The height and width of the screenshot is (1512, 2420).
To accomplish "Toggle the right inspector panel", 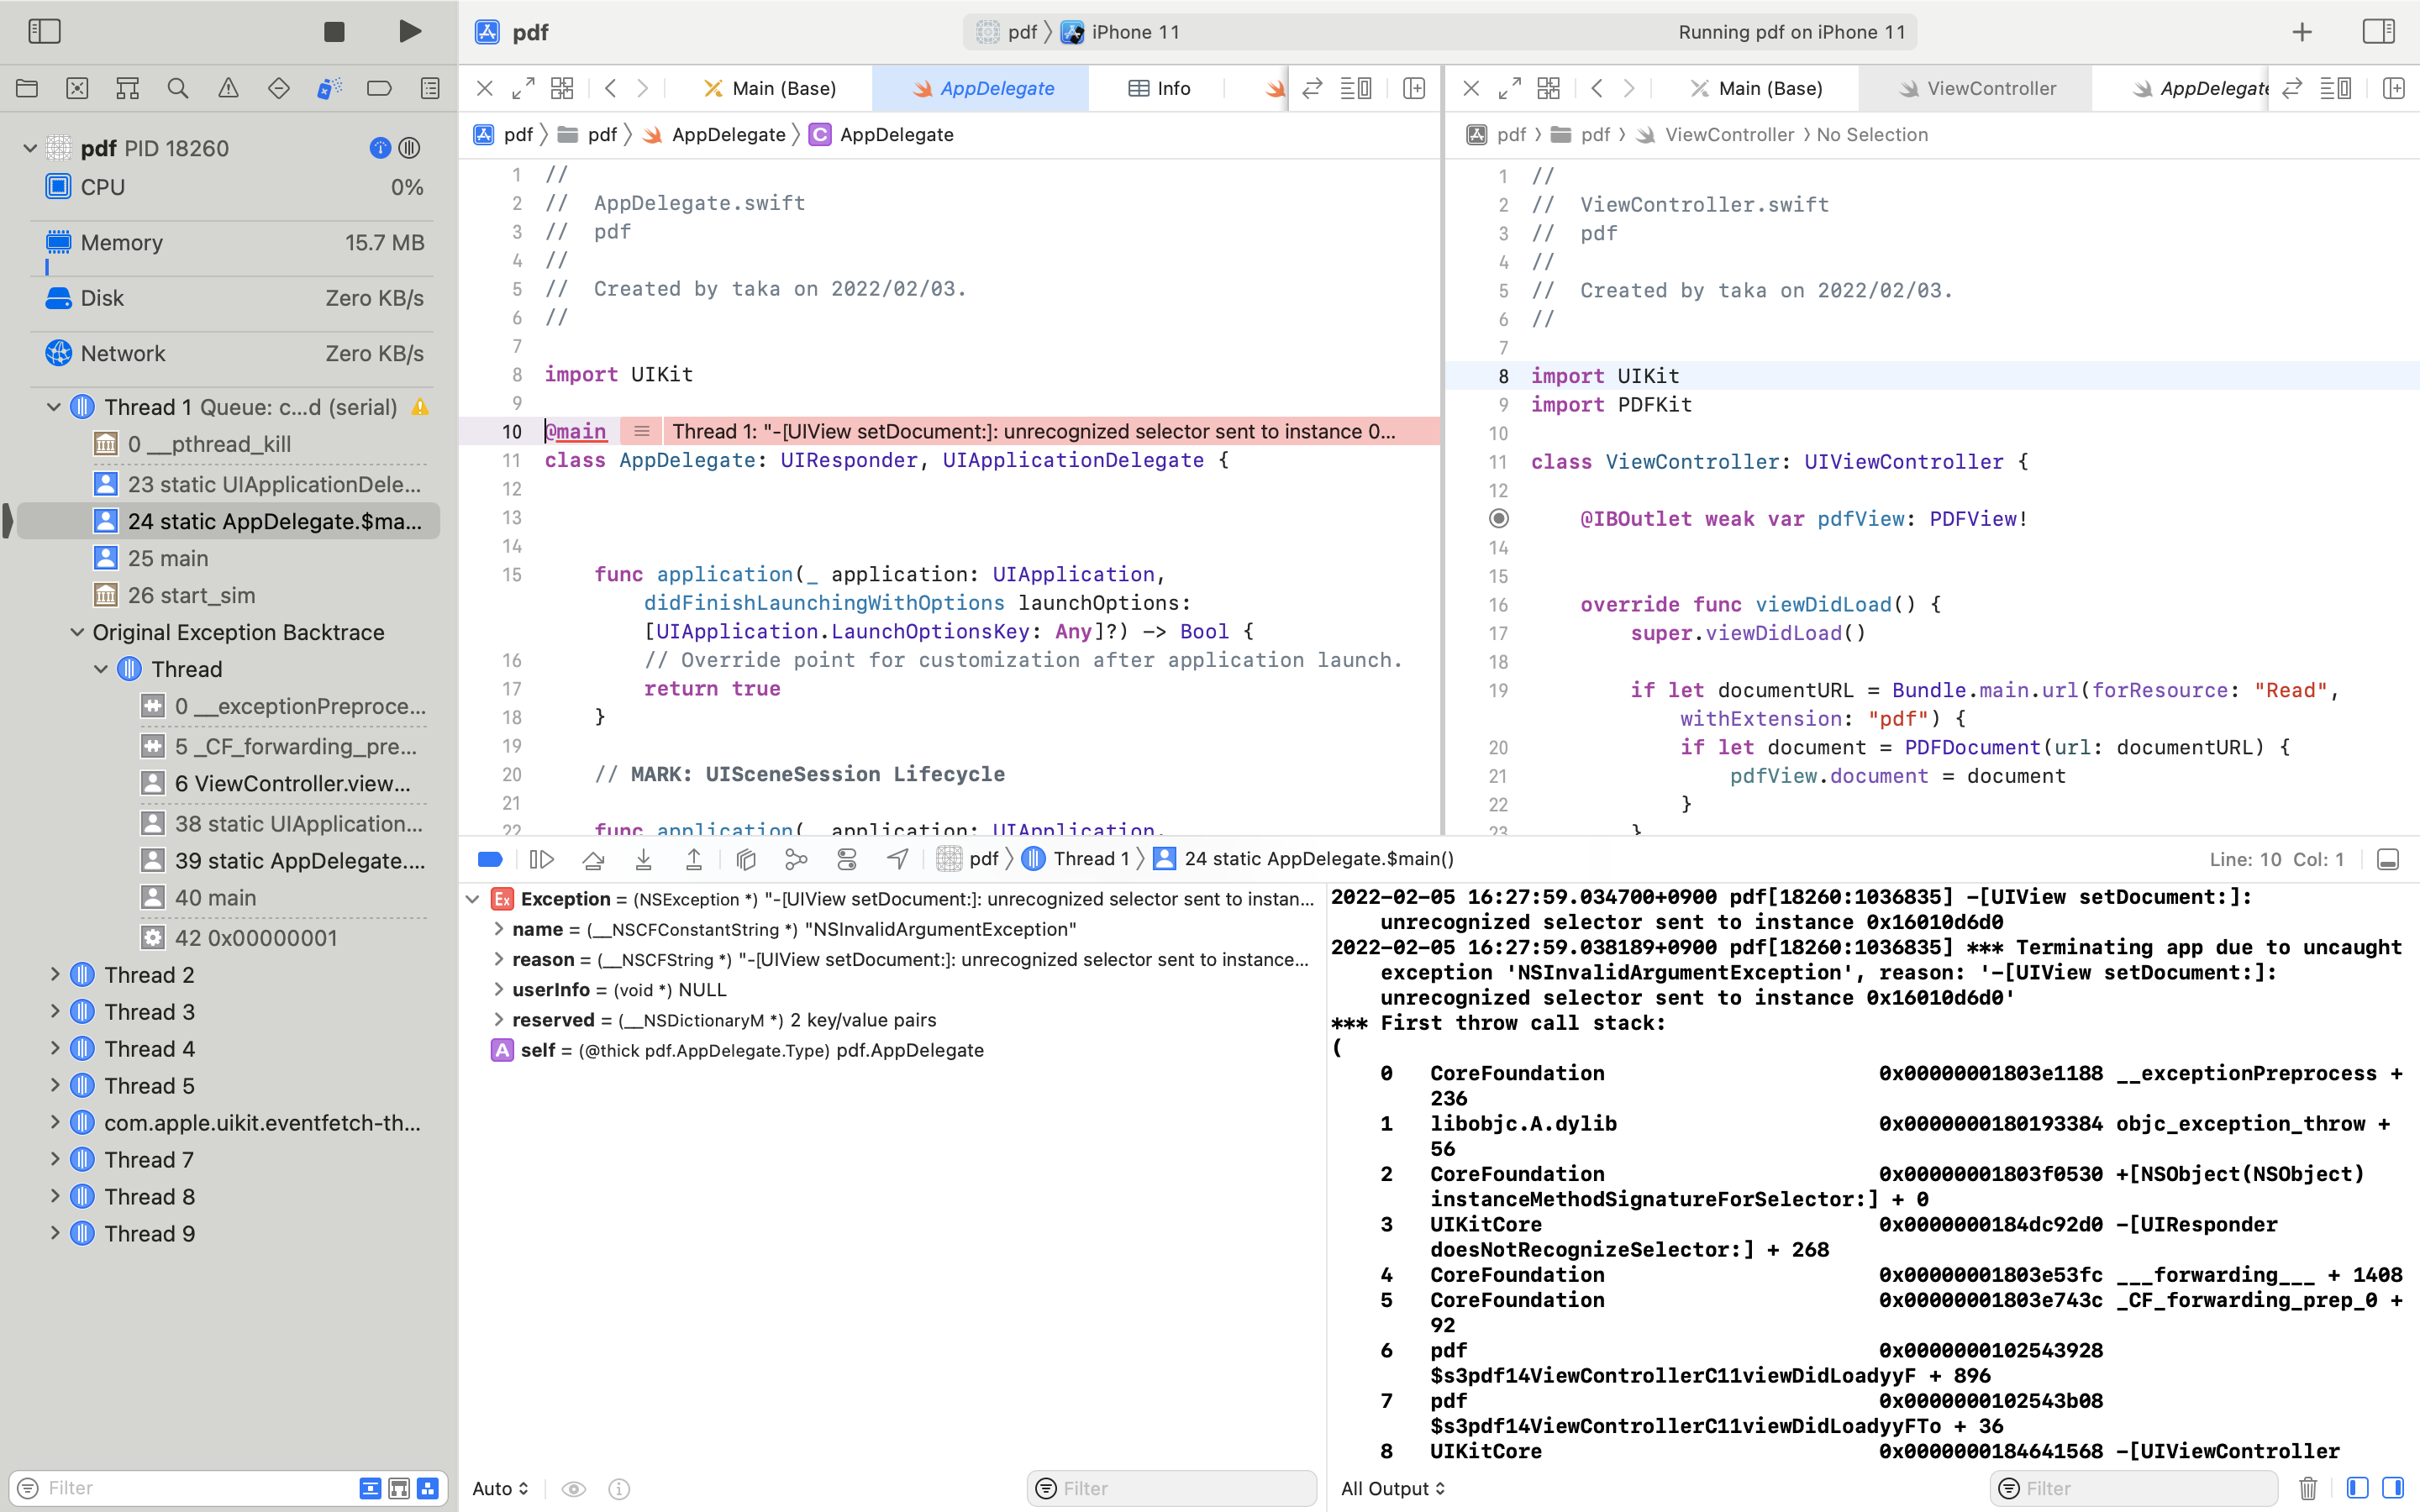I will (x=2378, y=32).
